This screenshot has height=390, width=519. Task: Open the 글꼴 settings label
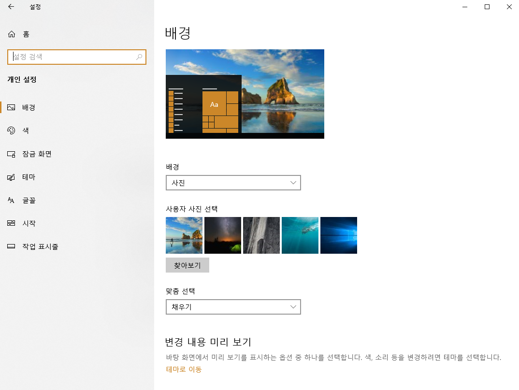click(29, 200)
